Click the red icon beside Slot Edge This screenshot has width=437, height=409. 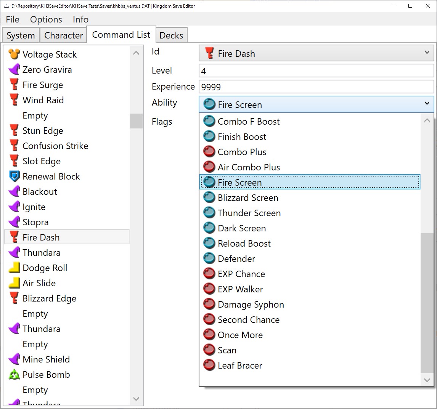click(x=14, y=161)
